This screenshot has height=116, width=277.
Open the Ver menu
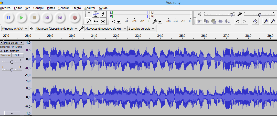pyautogui.click(x=28, y=8)
